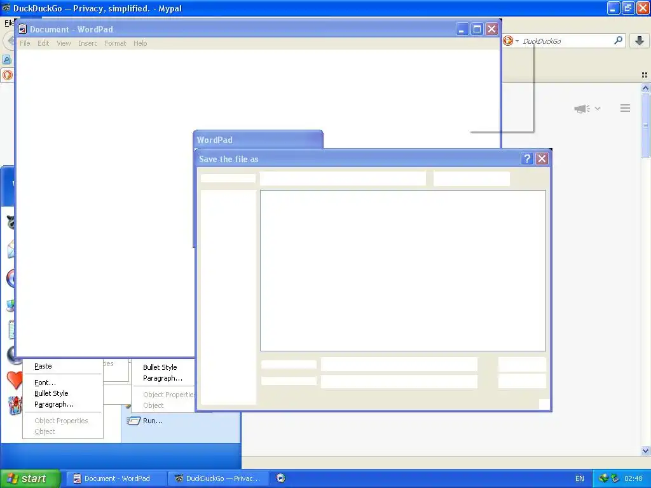
Task: Choose Font... from the context menu
Action: point(45,383)
